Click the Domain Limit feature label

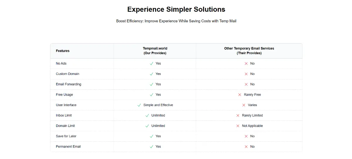(x=65, y=126)
